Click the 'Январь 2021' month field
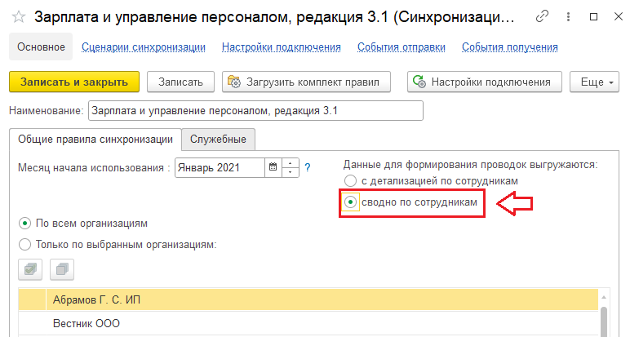 pos(220,167)
